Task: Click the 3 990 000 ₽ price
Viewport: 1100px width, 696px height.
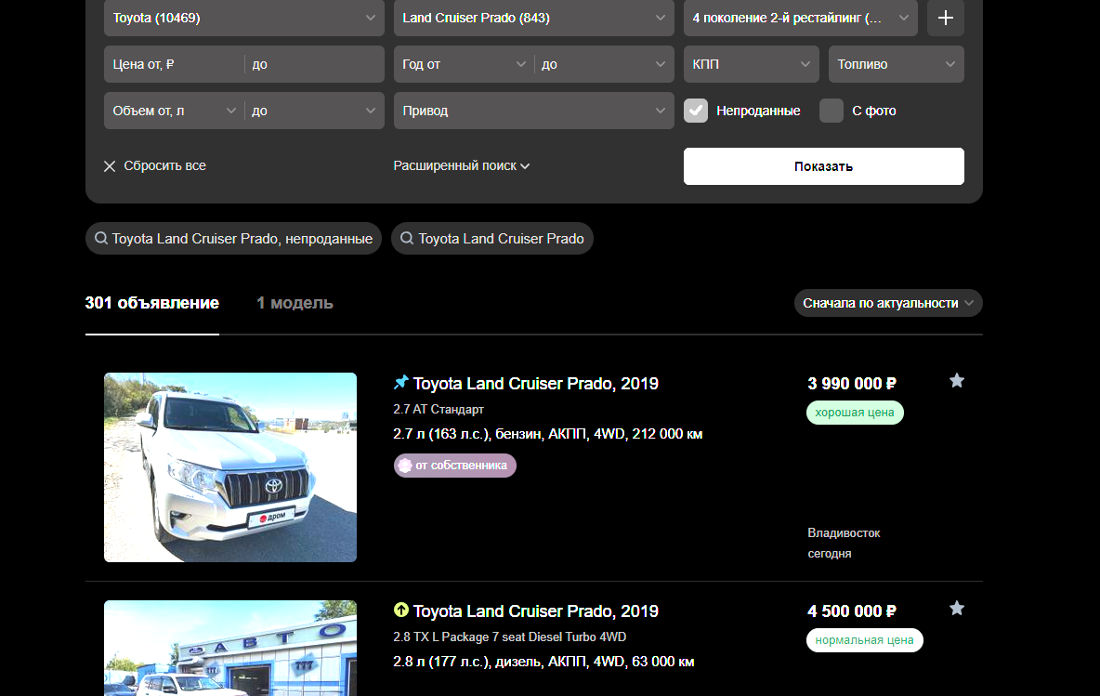Action: pos(852,383)
